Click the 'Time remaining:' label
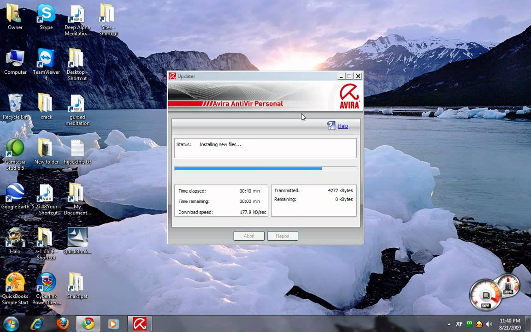 click(194, 202)
